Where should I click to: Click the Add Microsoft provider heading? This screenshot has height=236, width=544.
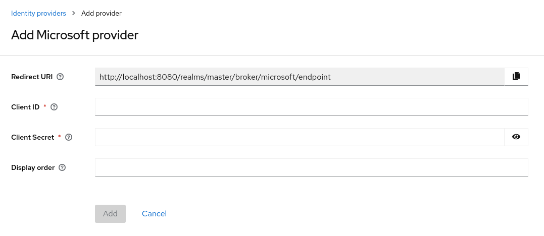(75, 35)
